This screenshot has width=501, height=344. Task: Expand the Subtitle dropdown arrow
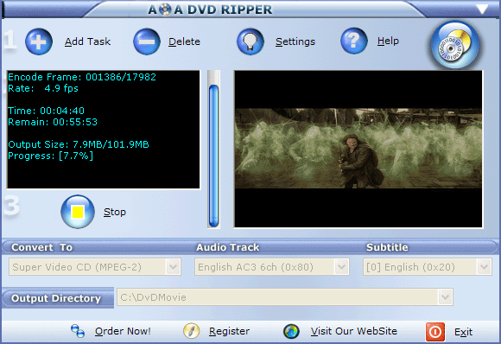[x=484, y=266]
